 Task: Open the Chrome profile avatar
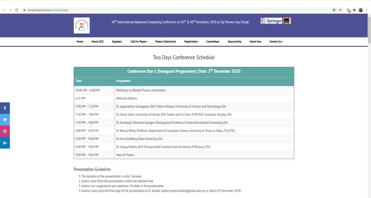[x=361, y=10]
